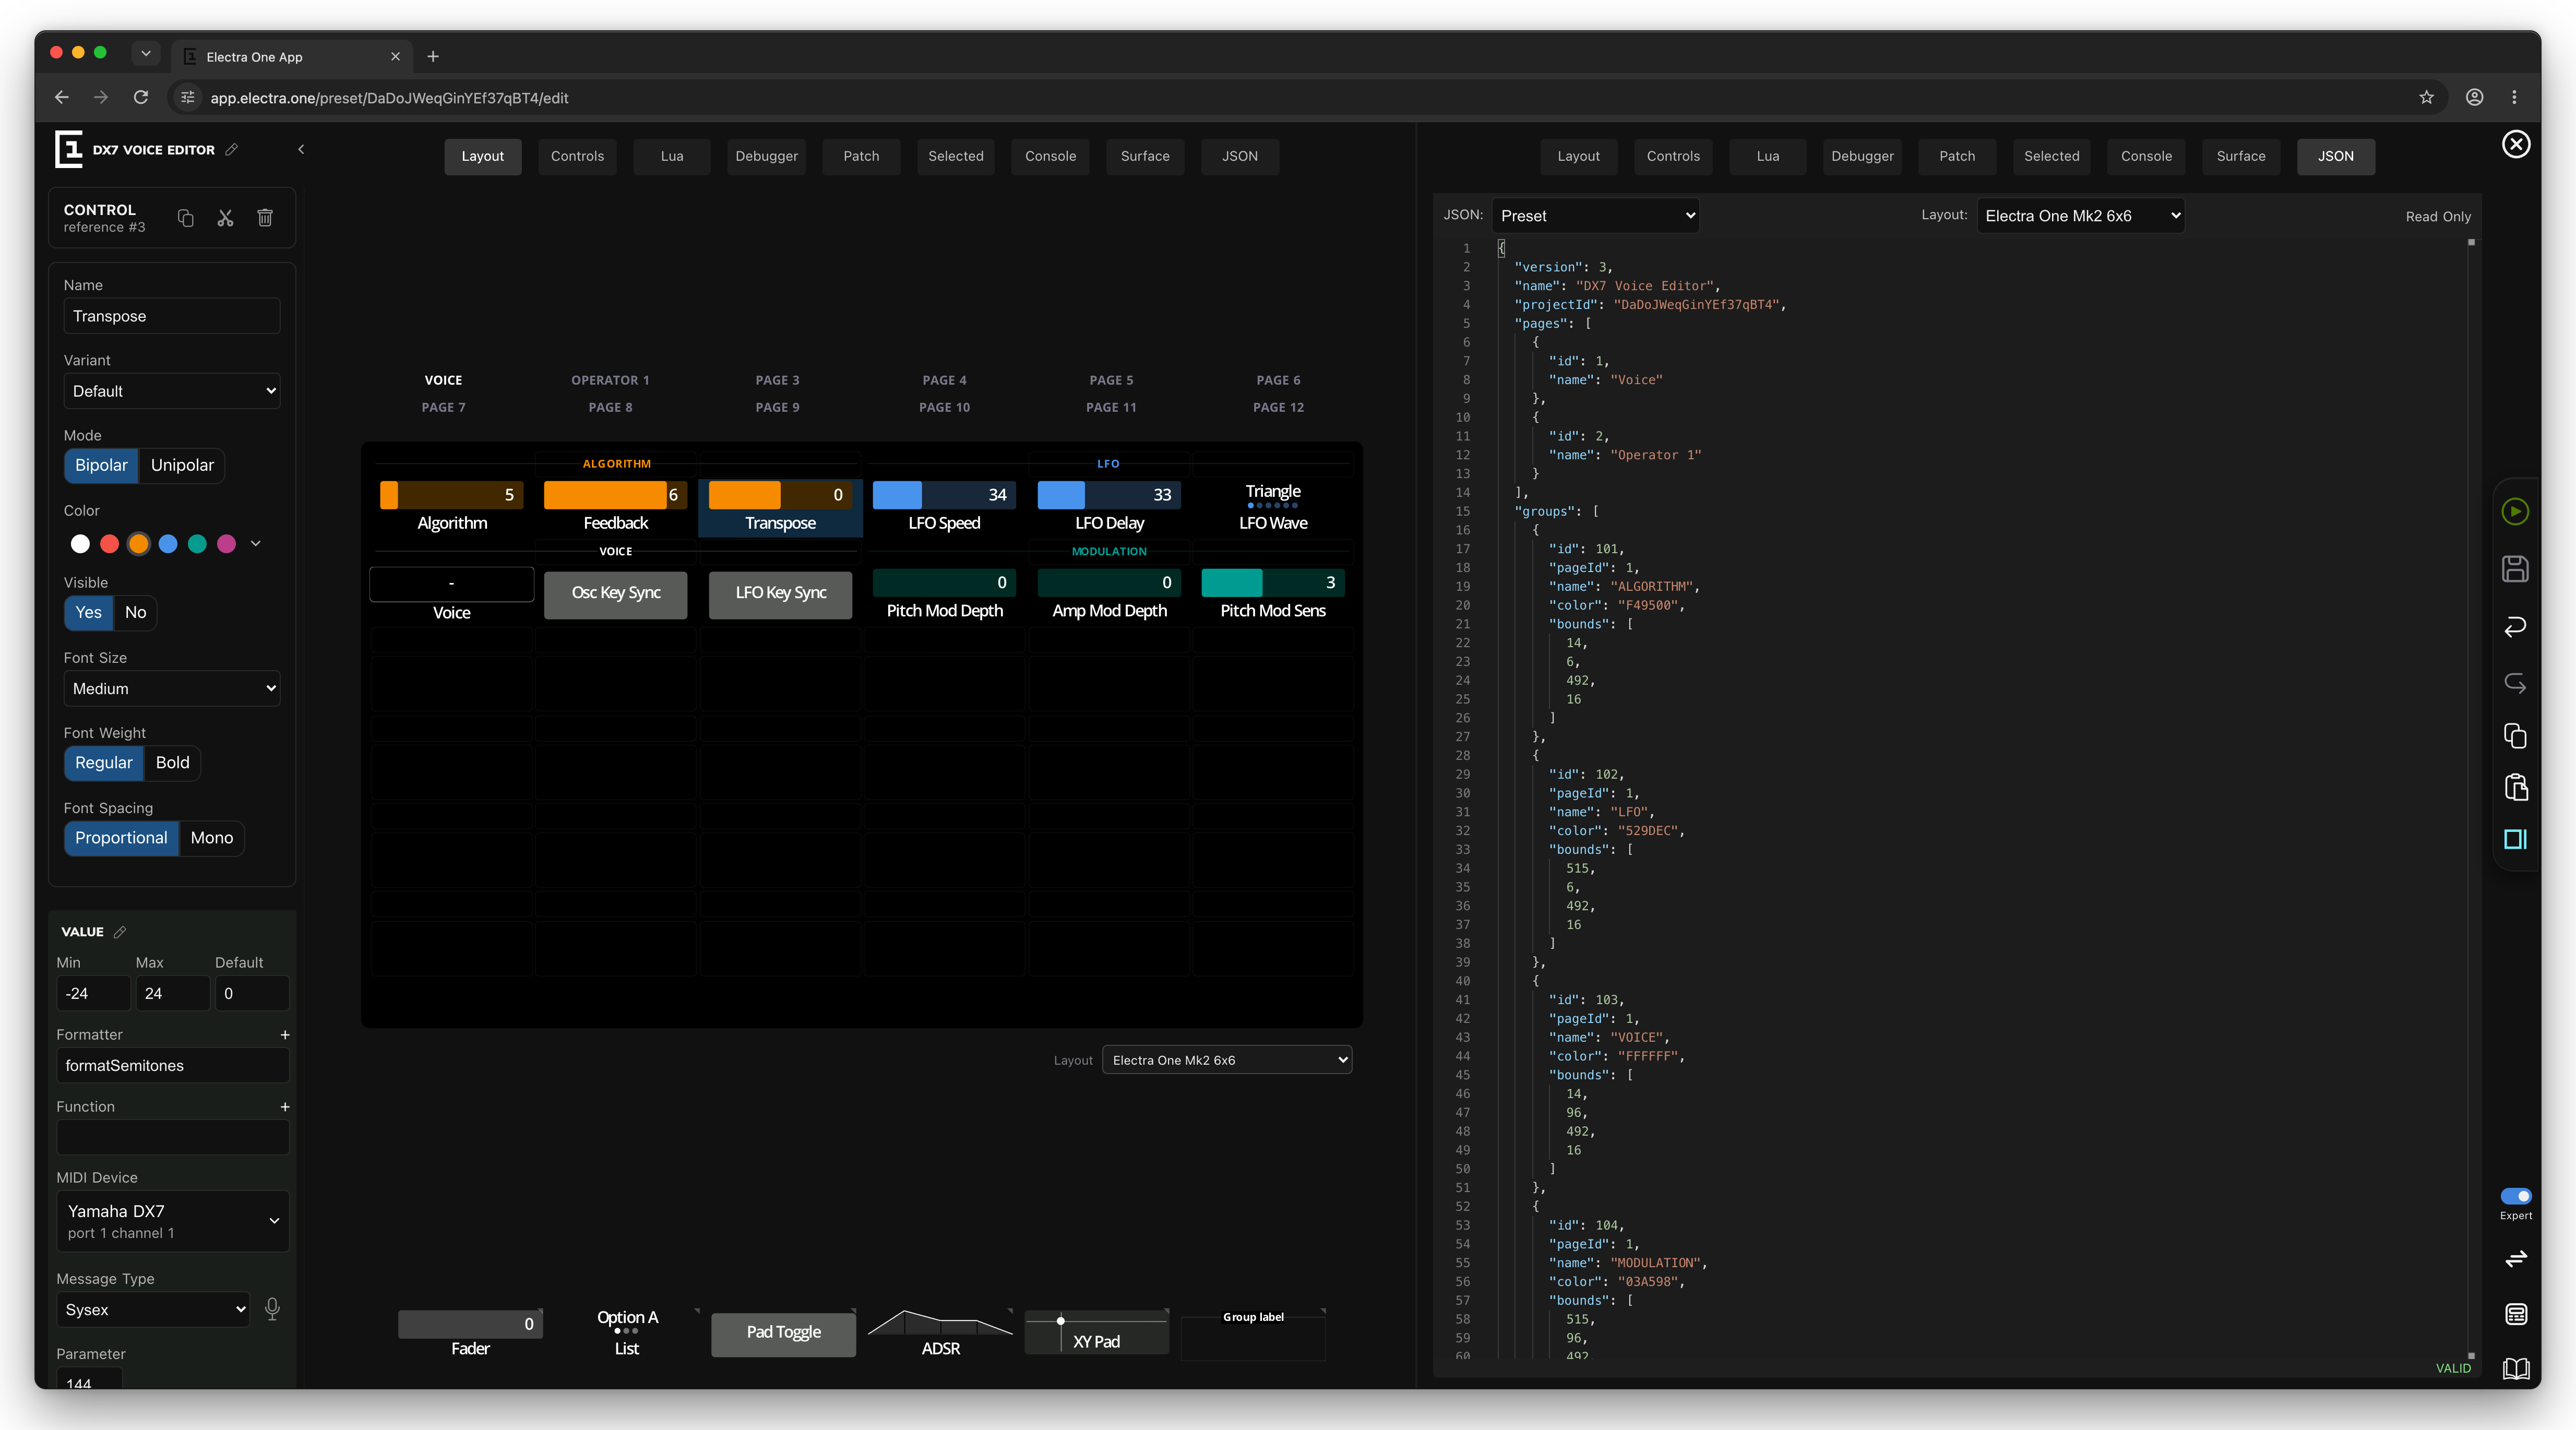Click the Electra One logo icon
Screen dimensions: 2576x1430
(x=68, y=149)
